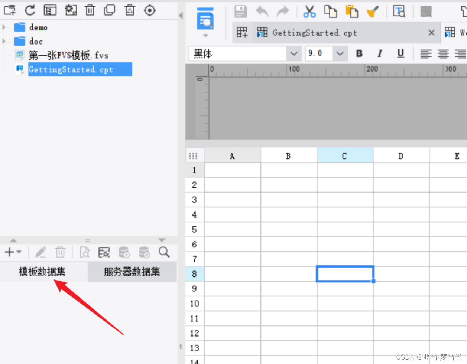The width and height of the screenshot is (467, 364).
Task: Toggle italic formatting
Action: click(x=380, y=53)
